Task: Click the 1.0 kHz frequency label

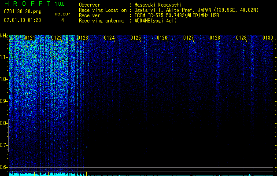Action: pos(4,80)
